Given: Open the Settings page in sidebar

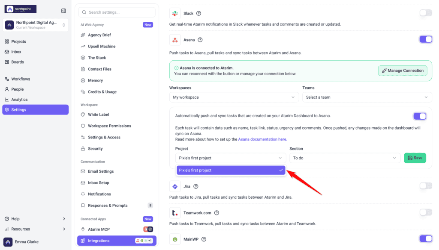Looking at the screenshot, I should click(35, 110).
